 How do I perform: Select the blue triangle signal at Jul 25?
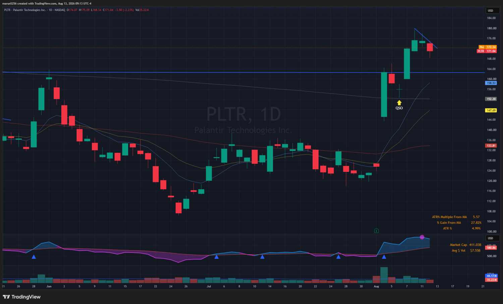coord(338,257)
